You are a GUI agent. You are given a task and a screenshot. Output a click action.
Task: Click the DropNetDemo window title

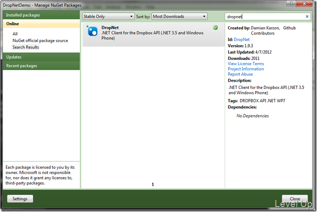tap(42, 5)
